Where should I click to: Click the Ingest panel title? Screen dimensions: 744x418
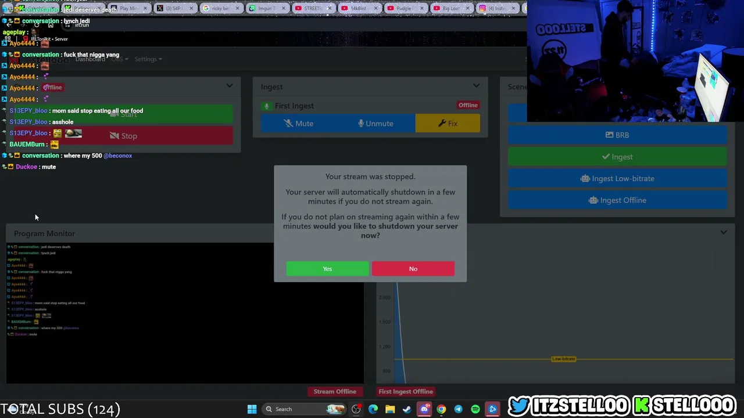coord(271,87)
